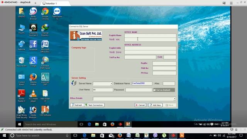Select the Facebook desktop shortcut
This screenshot has height=139, width=247.
33,46
